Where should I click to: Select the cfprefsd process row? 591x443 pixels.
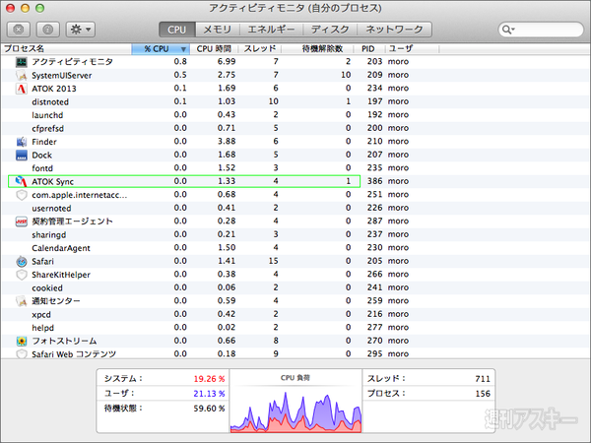[295, 128]
